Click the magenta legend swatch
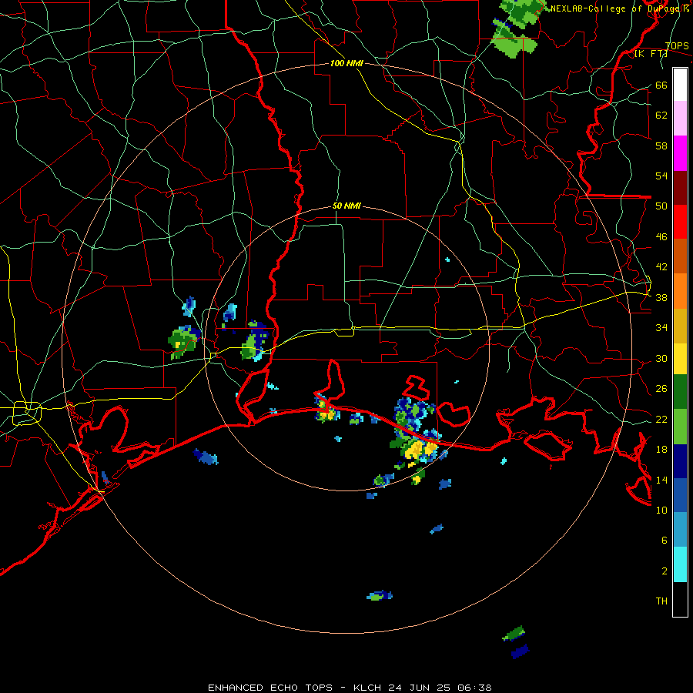Screen dimensions: 693x693 680,153
